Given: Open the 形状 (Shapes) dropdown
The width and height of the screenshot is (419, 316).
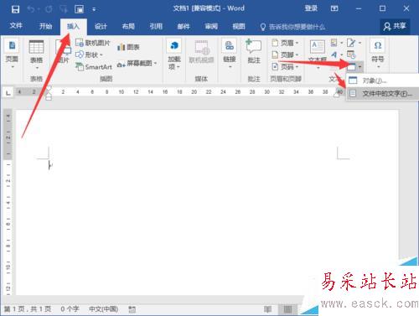Looking at the screenshot, I should click(x=89, y=54).
